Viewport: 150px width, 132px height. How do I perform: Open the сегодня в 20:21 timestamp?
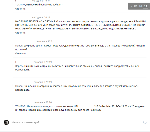[45, 41]
